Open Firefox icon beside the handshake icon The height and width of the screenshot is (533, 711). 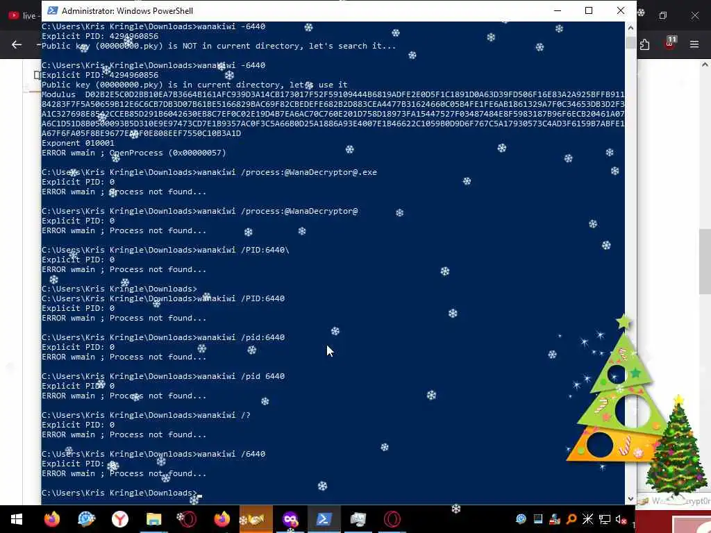221,519
